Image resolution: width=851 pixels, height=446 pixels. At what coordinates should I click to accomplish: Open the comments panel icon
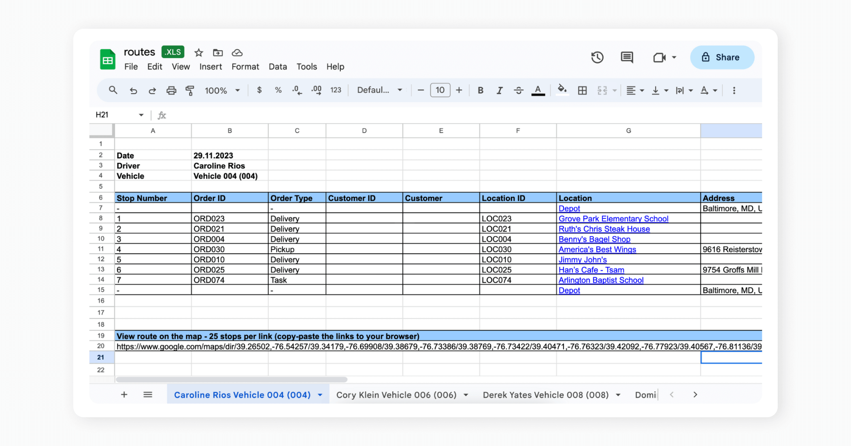627,58
